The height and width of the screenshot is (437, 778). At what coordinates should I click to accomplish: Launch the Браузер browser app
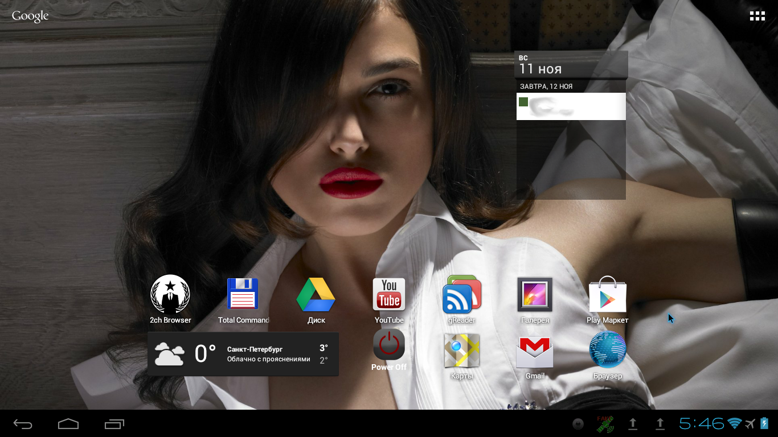pos(608,351)
